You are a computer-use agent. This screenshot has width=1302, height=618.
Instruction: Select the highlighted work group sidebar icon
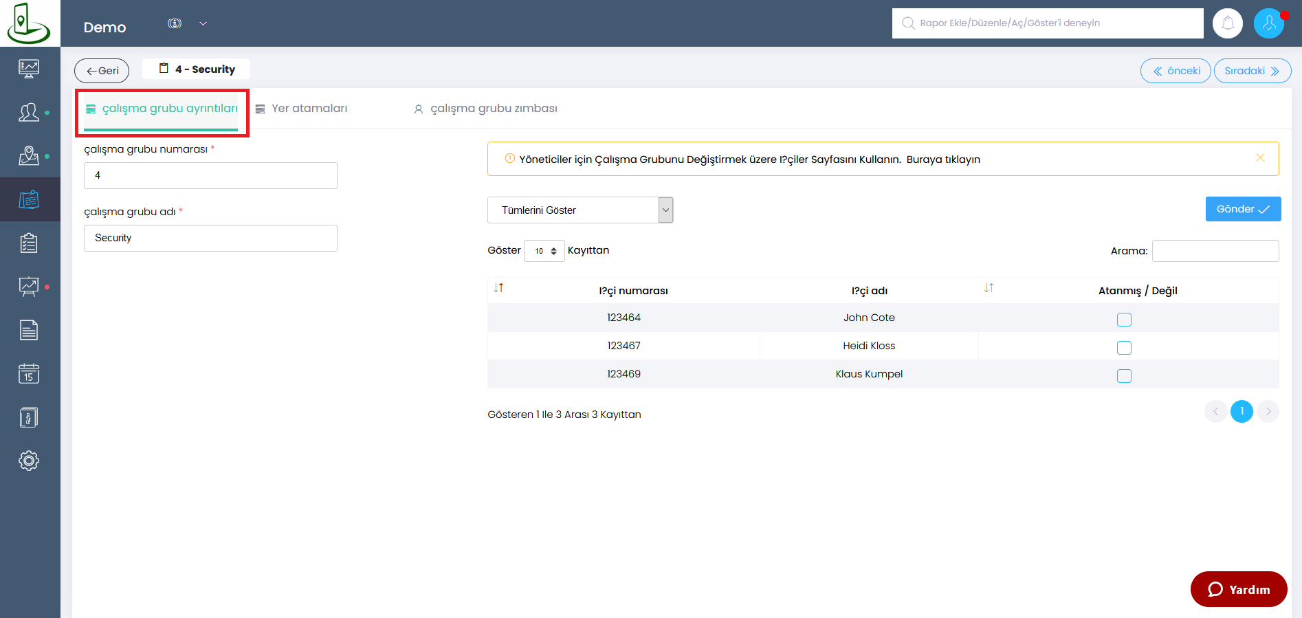(x=29, y=199)
